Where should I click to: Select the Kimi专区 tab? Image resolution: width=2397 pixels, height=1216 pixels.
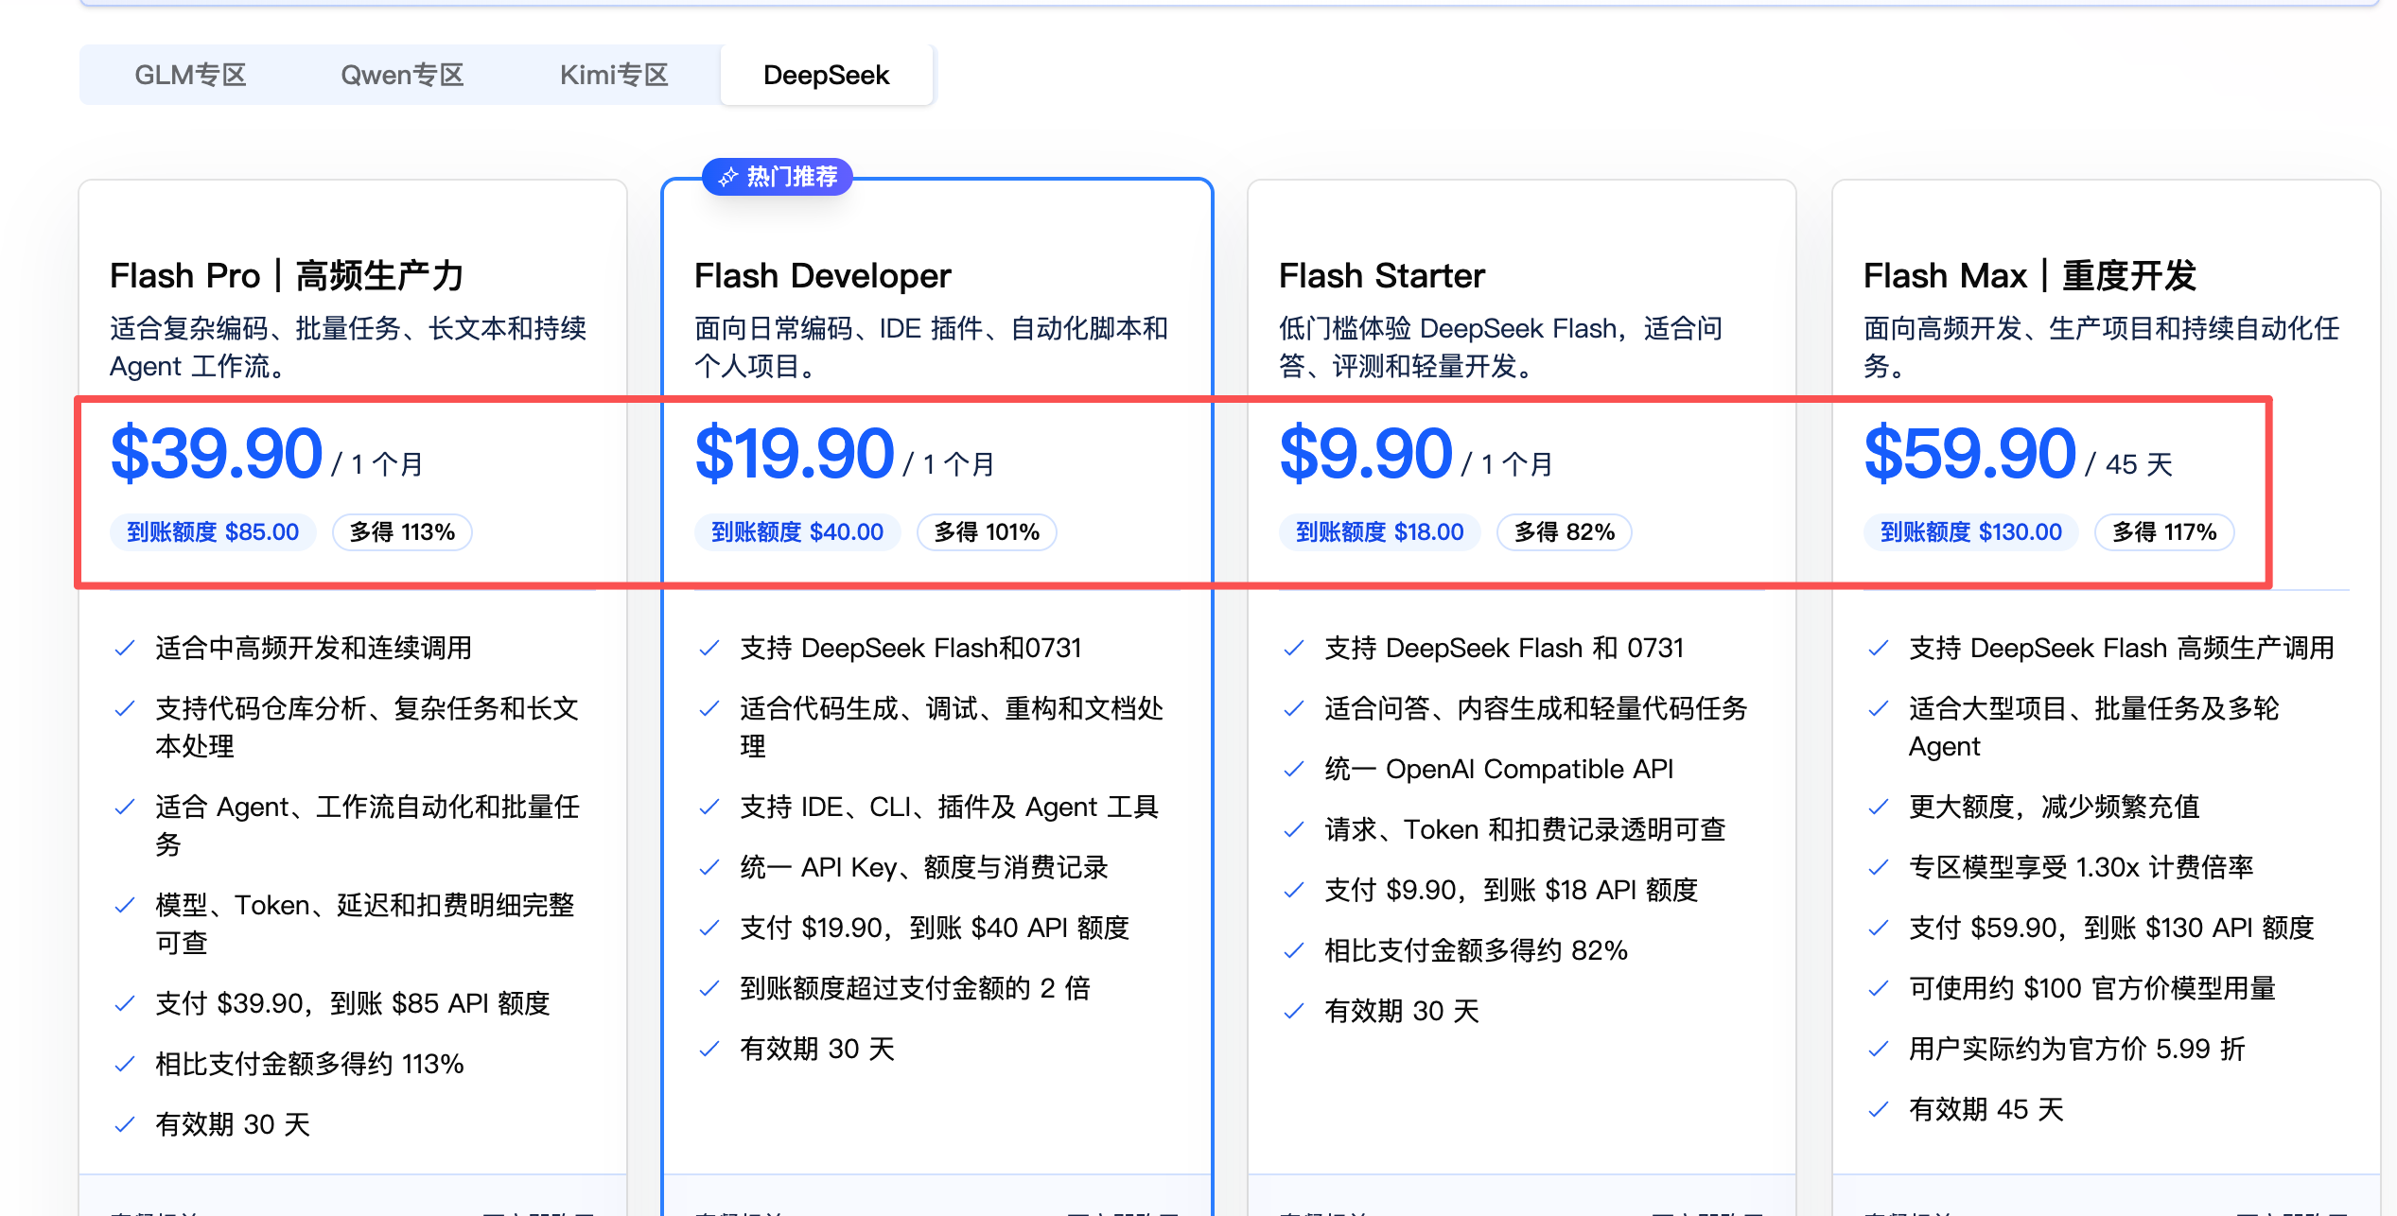click(x=614, y=75)
